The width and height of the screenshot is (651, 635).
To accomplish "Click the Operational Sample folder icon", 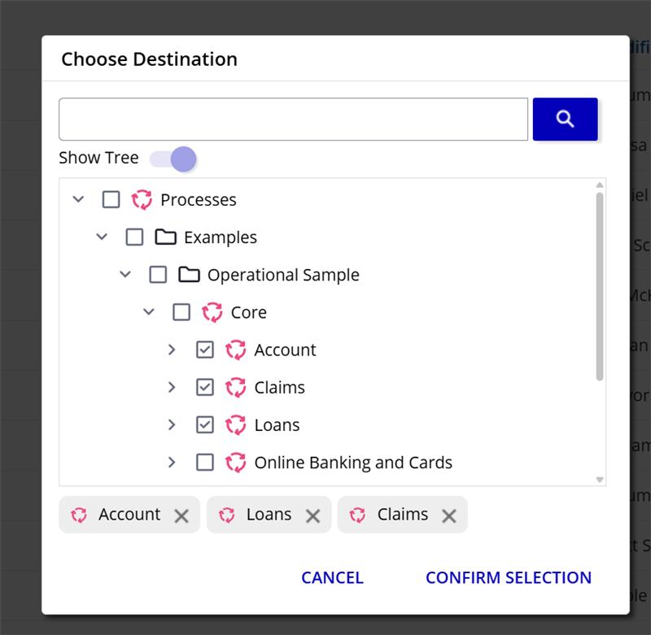I will (189, 275).
